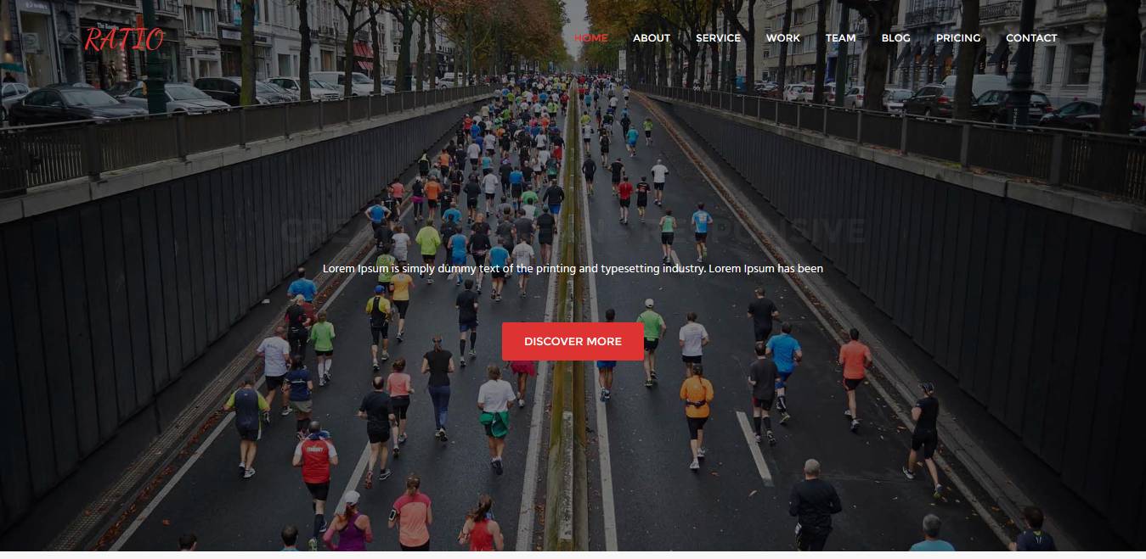The image size is (1146, 559).
Task: Select SERVICE in the navigation bar
Action: pyautogui.click(x=718, y=38)
